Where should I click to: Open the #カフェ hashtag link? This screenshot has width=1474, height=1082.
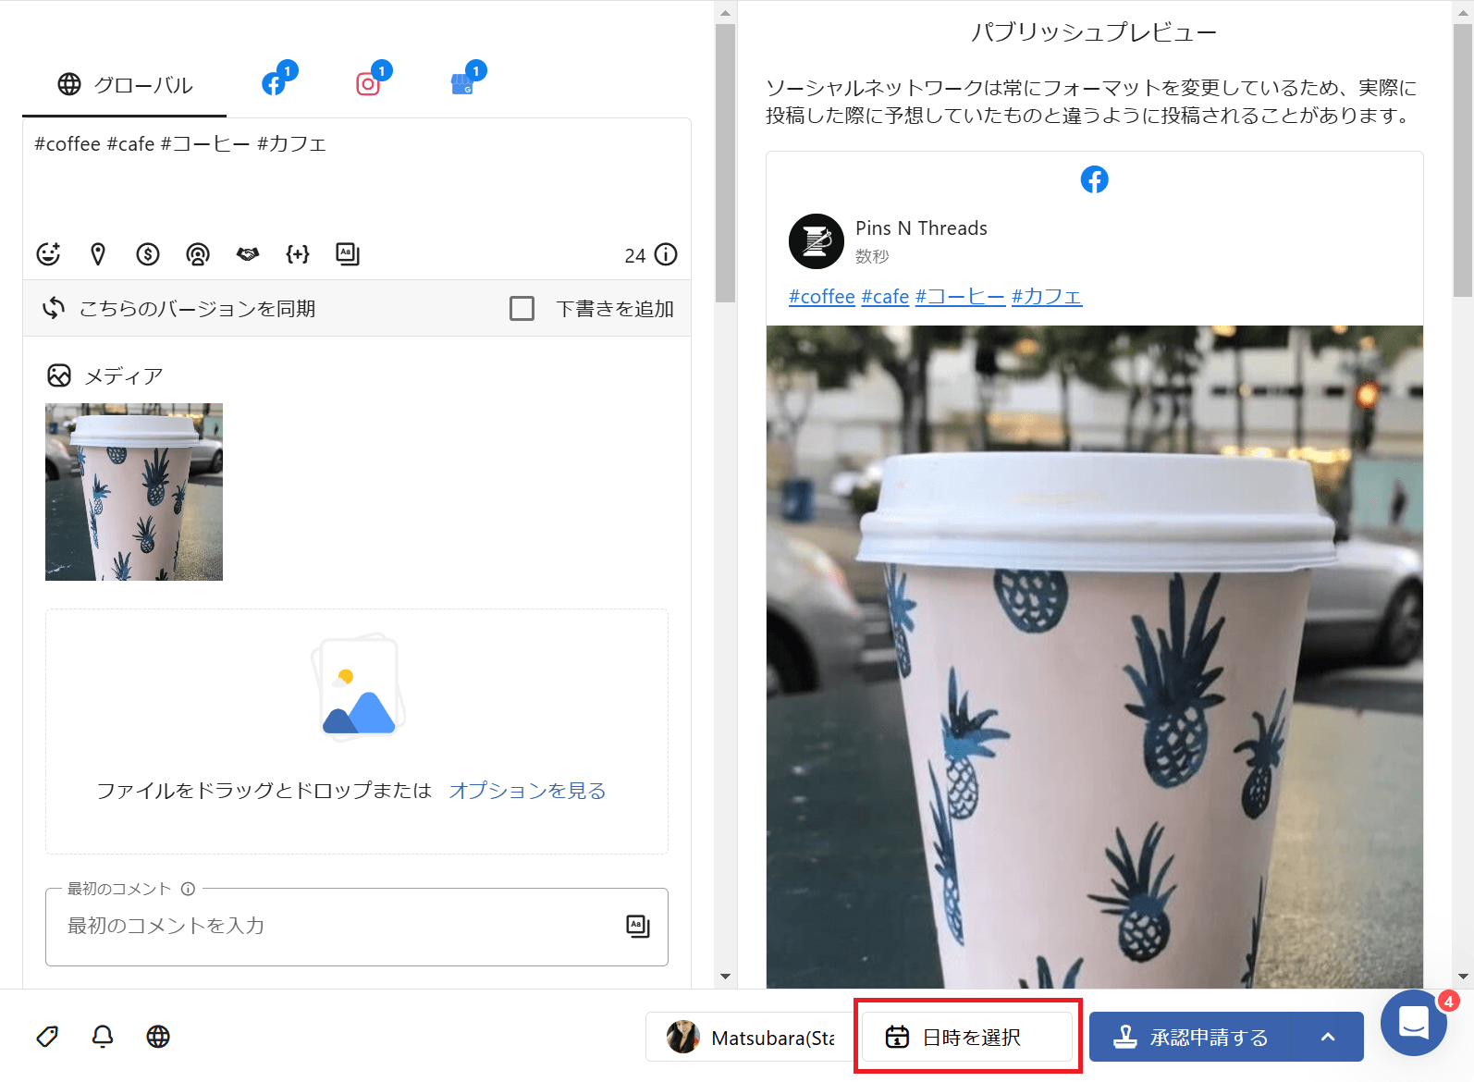[1047, 297]
